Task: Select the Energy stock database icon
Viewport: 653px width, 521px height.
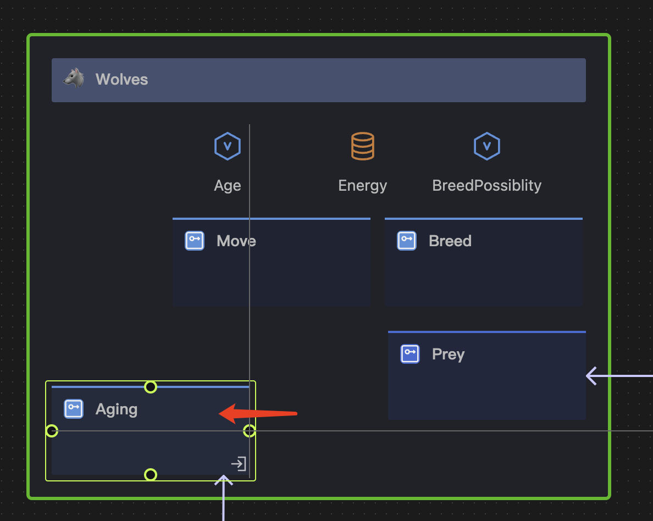Action: (362, 146)
